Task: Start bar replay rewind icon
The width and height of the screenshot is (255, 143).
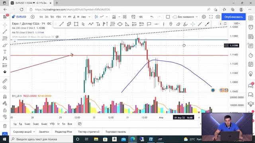Action: point(141,17)
